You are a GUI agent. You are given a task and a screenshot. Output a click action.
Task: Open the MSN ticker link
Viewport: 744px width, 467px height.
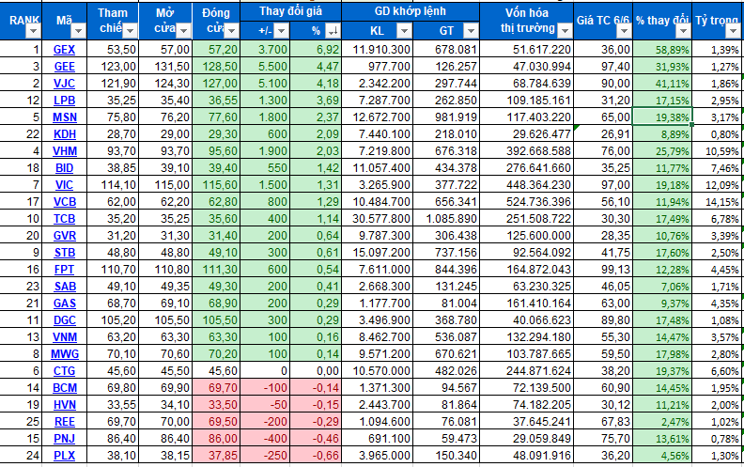pos(65,117)
